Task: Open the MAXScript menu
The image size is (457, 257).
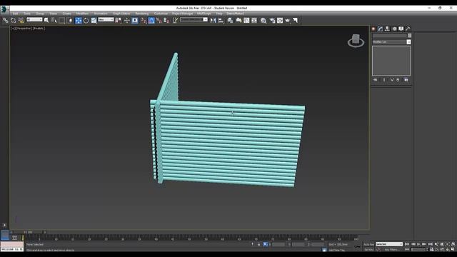Action: pos(204,14)
